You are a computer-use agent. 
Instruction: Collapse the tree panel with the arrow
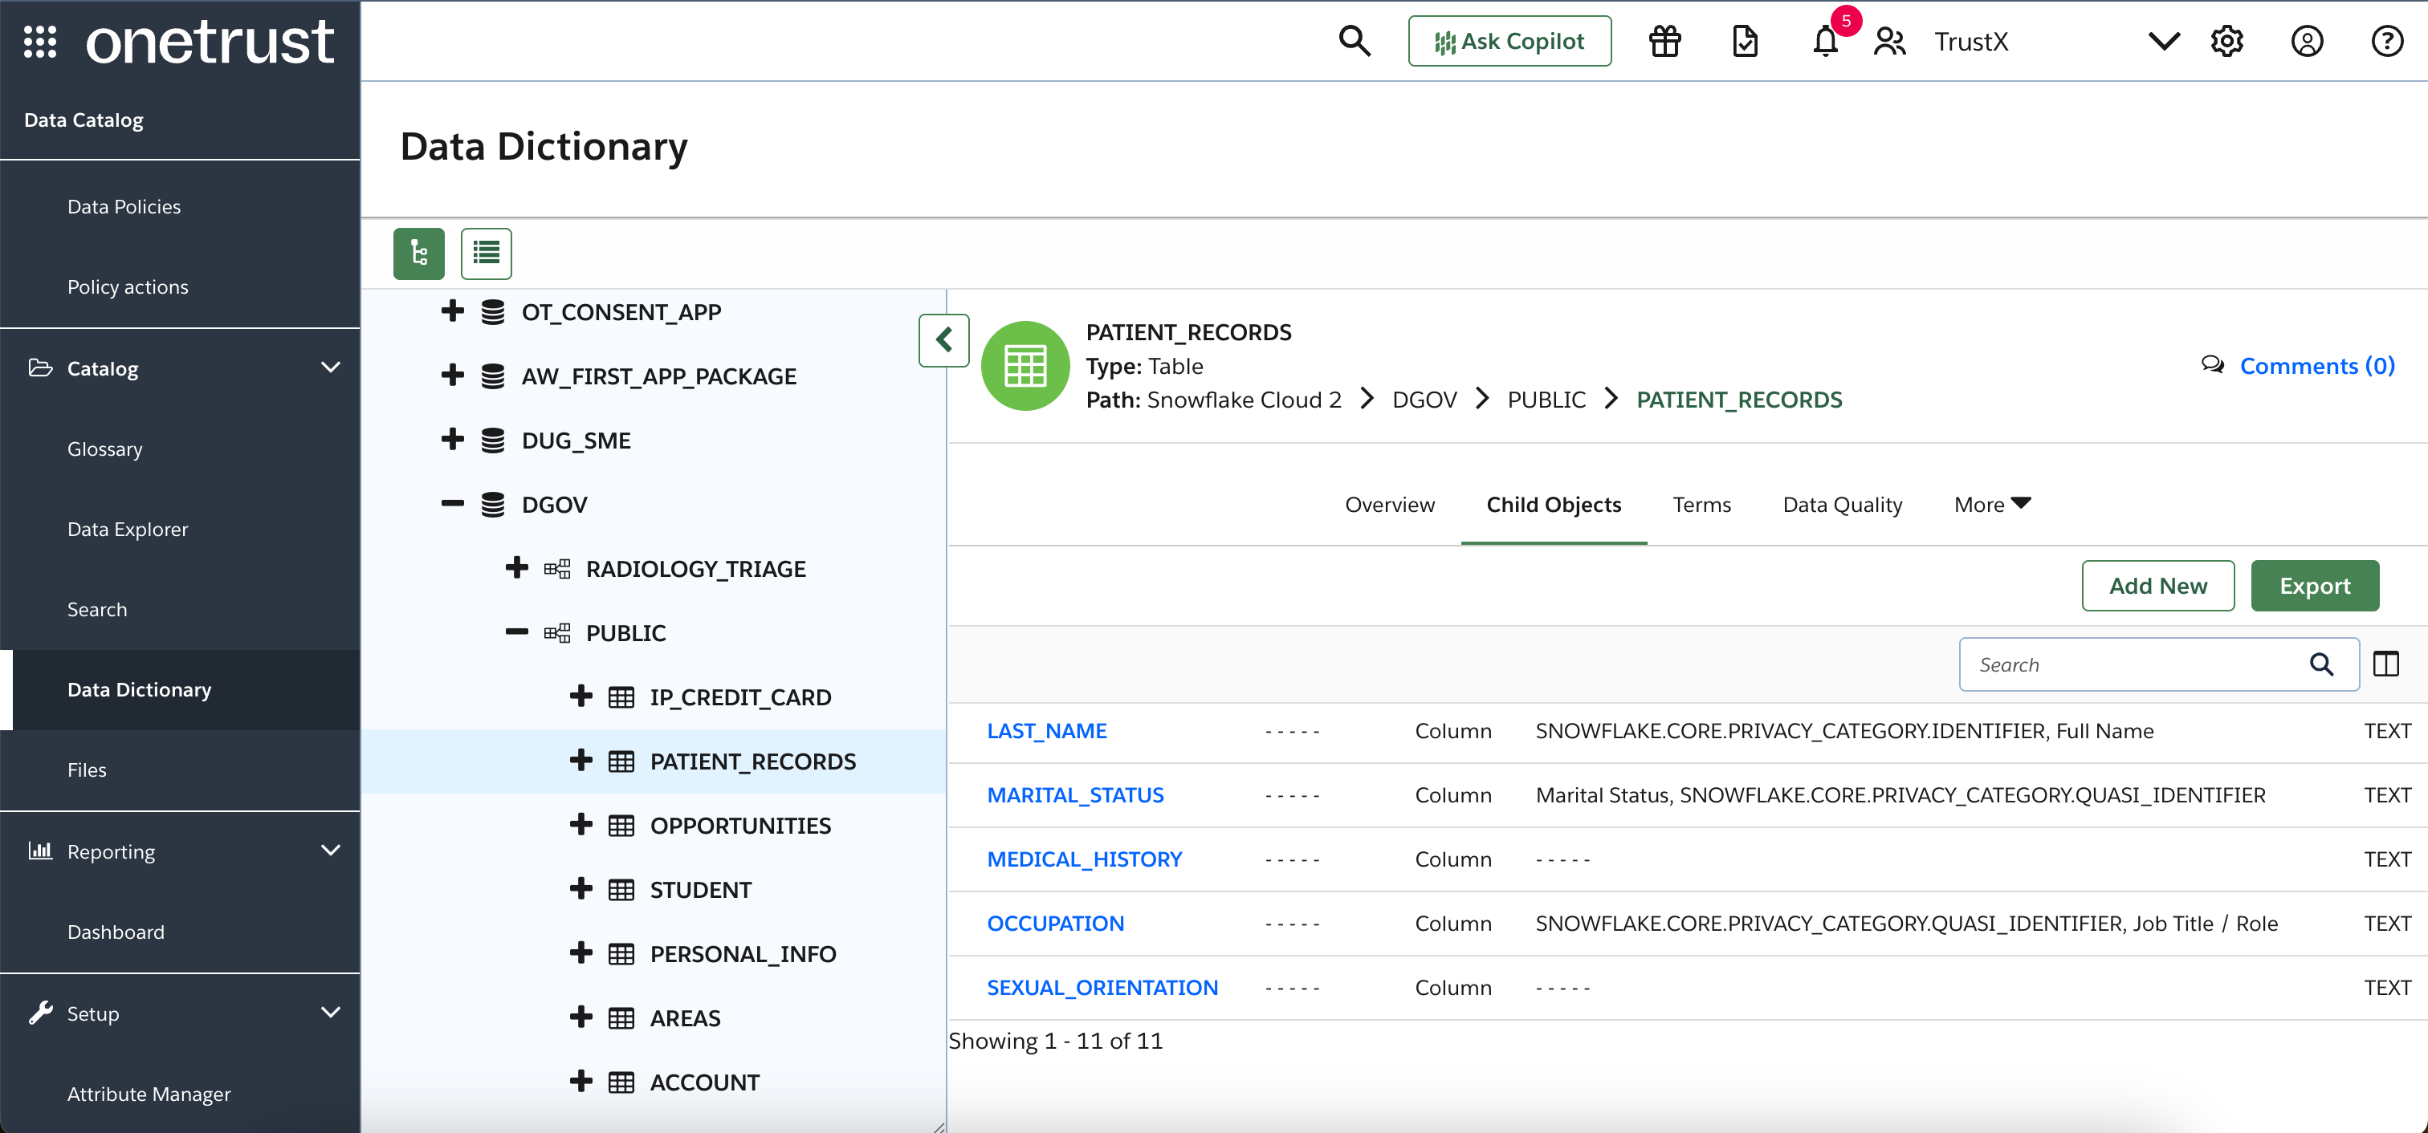click(943, 340)
